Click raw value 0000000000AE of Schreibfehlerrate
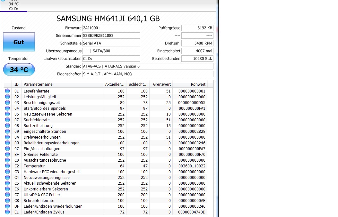338x217 pixels. coord(192,201)
